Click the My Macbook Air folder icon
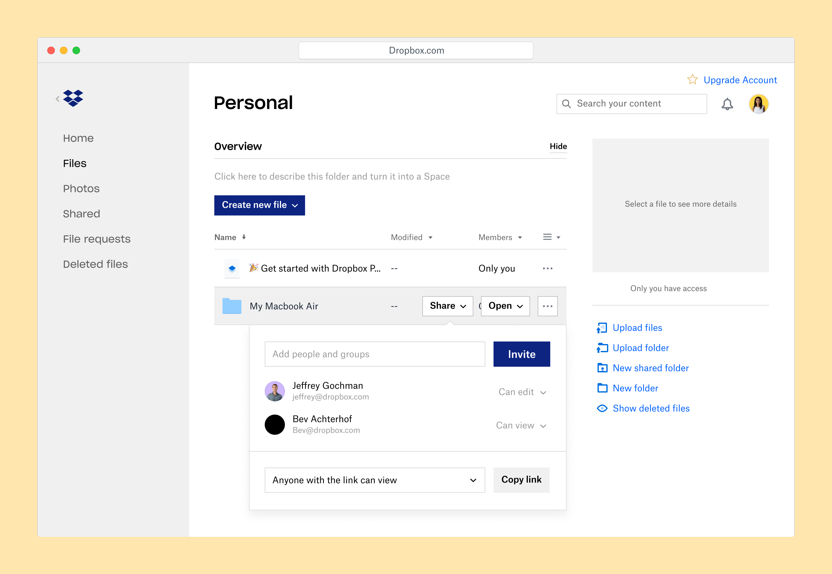Screen dimensions: 832x574 232,306
